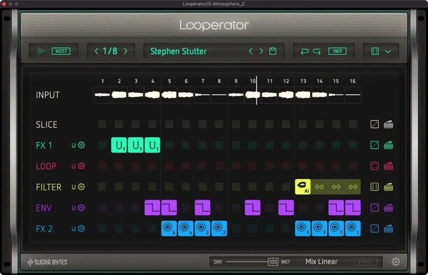This screenshot has width=428, height=275.
Task: Click the blue FX 2 cell at step 13
Action: (x=303, y=228)
